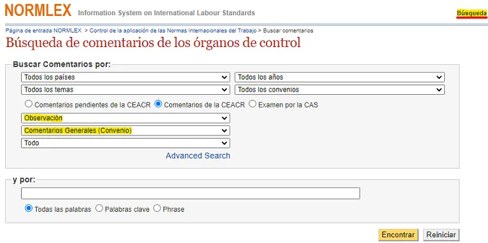Go to Página de entrada NORMLEX breadcrumb

click(43, 31)
